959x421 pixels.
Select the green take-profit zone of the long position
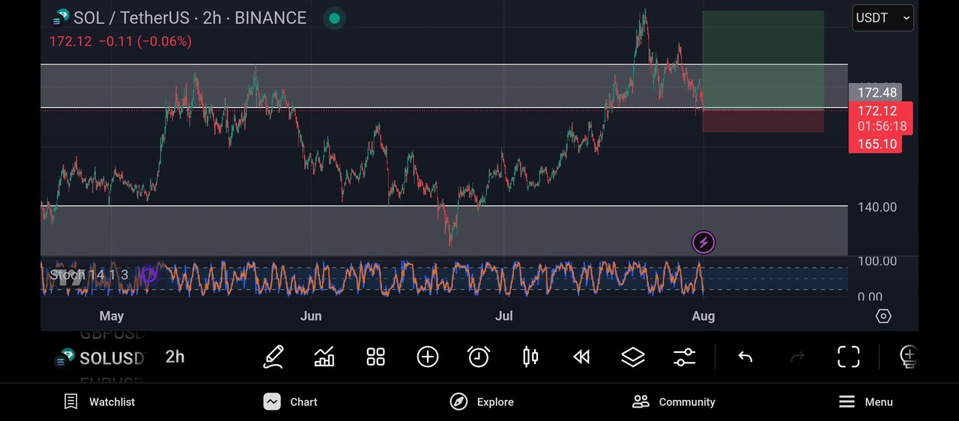(x=763, y=60)
